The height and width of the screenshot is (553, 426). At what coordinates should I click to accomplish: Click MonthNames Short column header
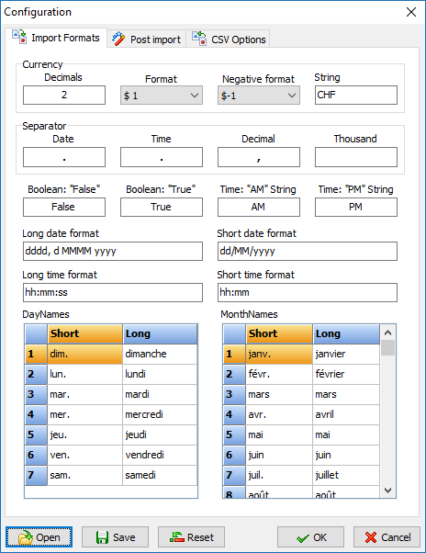pos(279,333)
